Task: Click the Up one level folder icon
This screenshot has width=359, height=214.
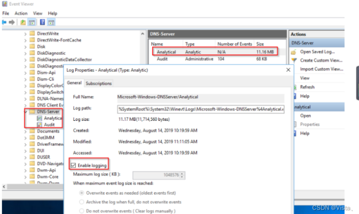Action: [23, 22]
